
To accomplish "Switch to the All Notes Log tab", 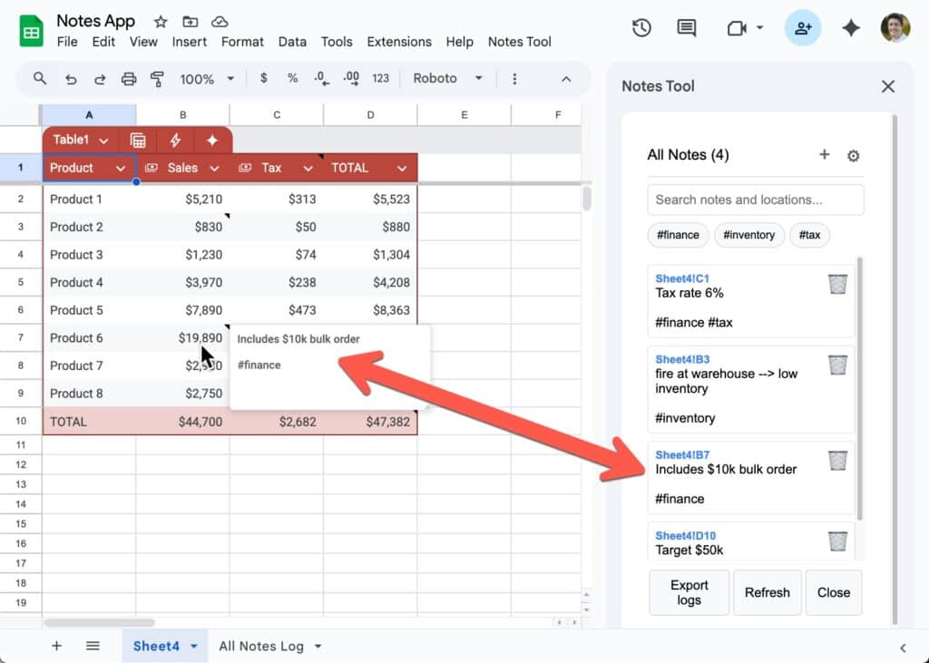I will tap(261, 646).
